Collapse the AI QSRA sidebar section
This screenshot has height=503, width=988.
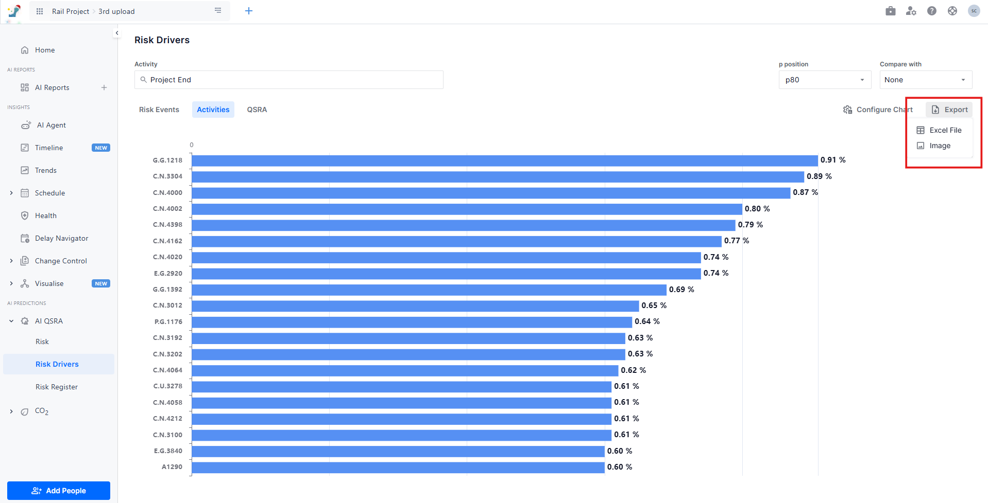point(11,321)
